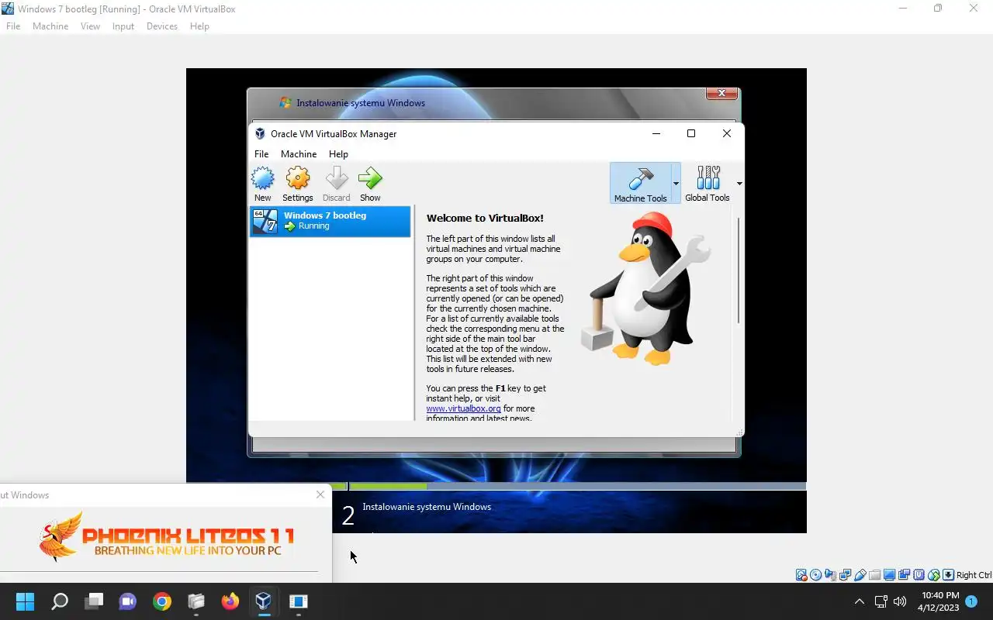Screen dimensions: 993x620
Task: Open the outer VM window's Machine menu
Action: click(50, 26)
